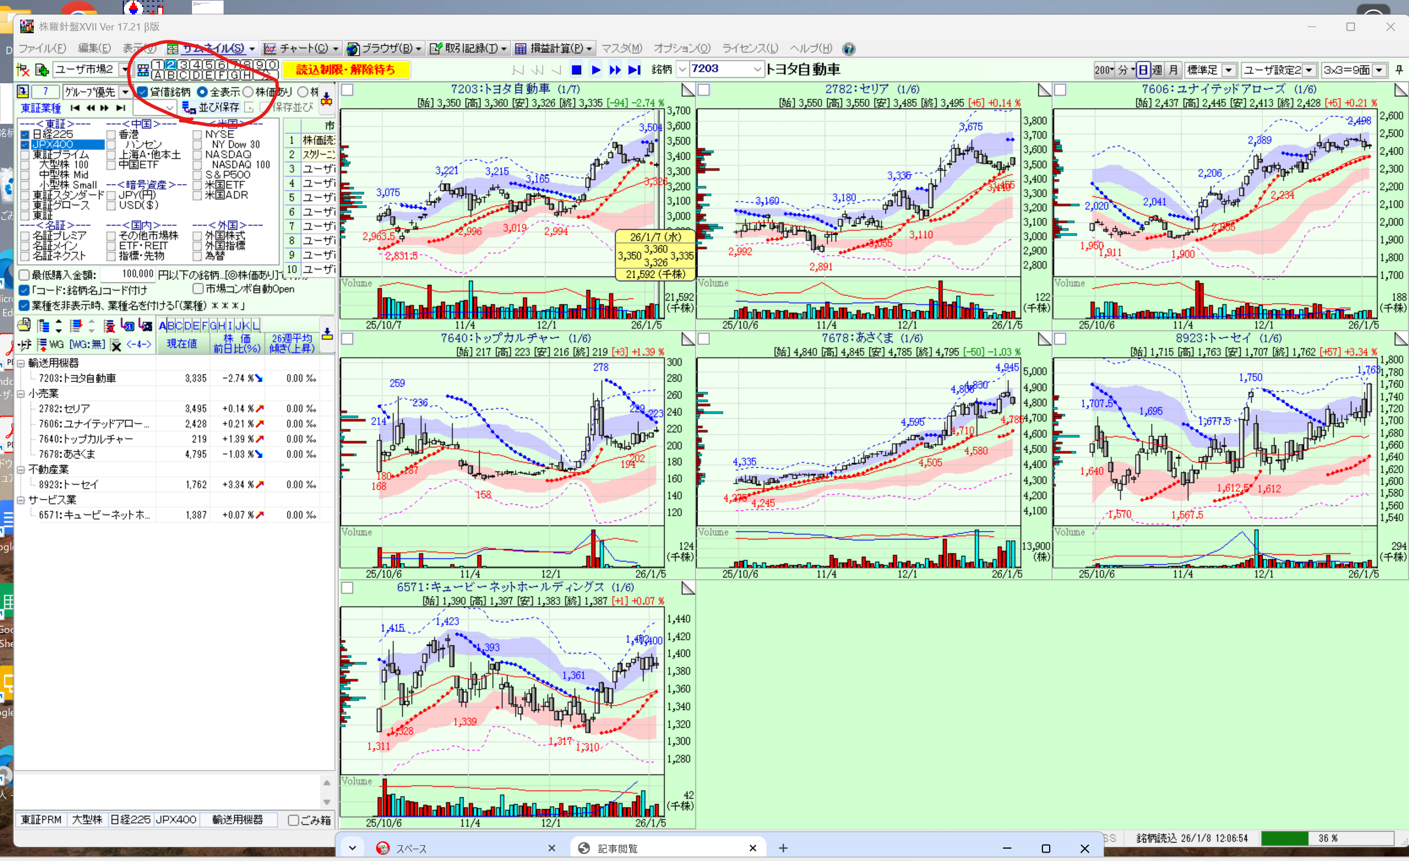Click the printer/fax icon above stock list

24,326
